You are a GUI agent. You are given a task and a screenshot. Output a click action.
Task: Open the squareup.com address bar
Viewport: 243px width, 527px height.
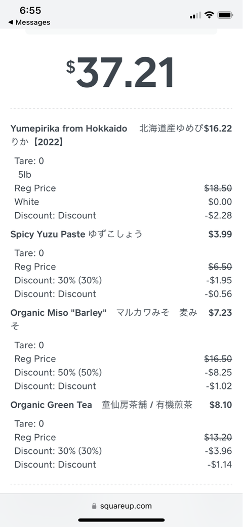click(121, 506)
